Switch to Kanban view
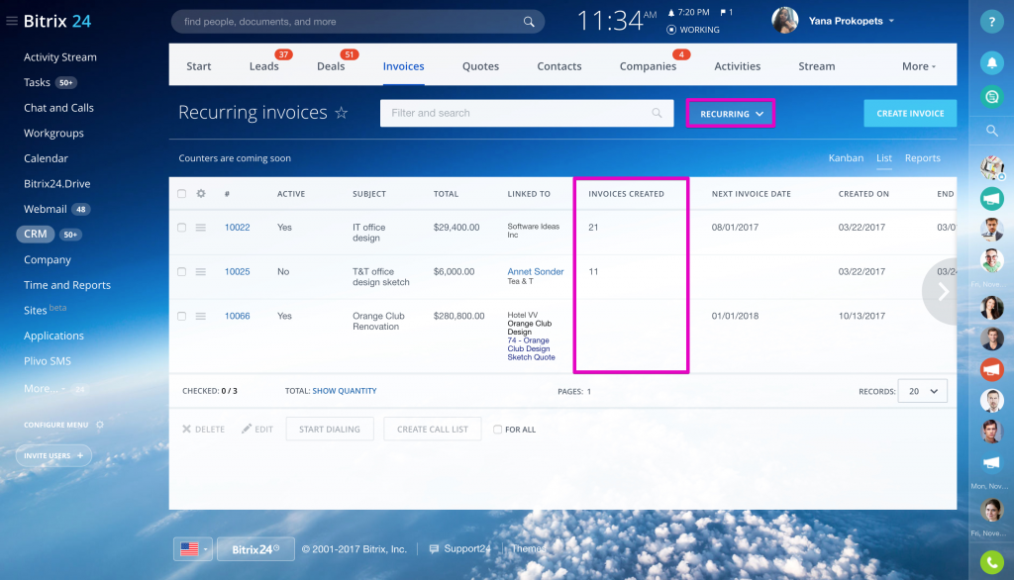1014x580 pixels. click(846, 158)
